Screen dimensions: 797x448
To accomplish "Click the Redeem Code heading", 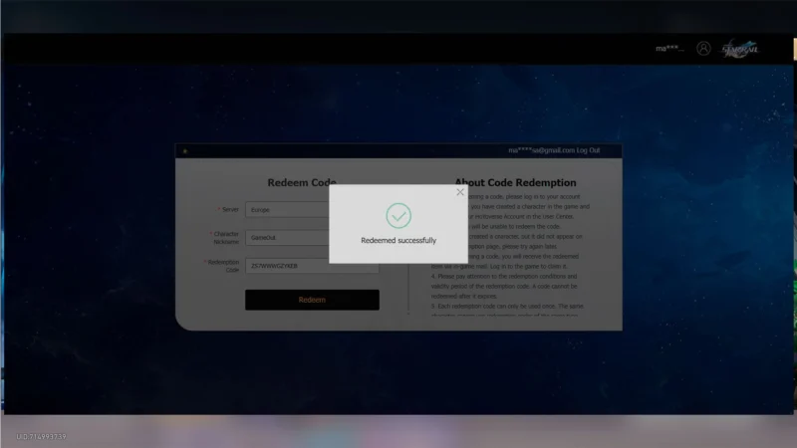I will [302, 182].
